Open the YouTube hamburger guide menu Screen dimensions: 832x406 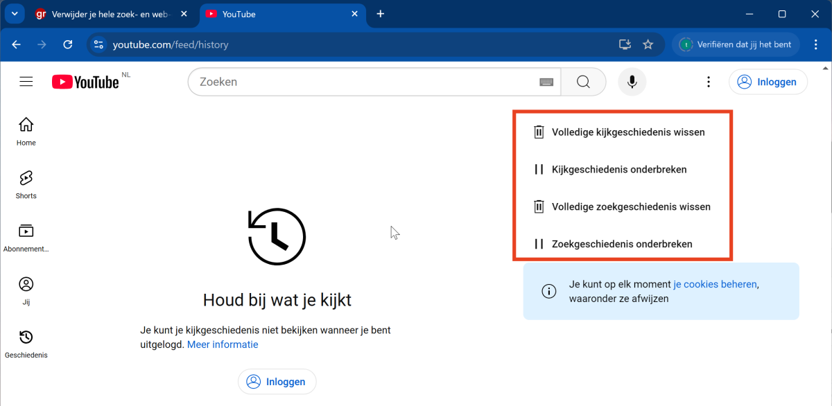pos(26,82)
